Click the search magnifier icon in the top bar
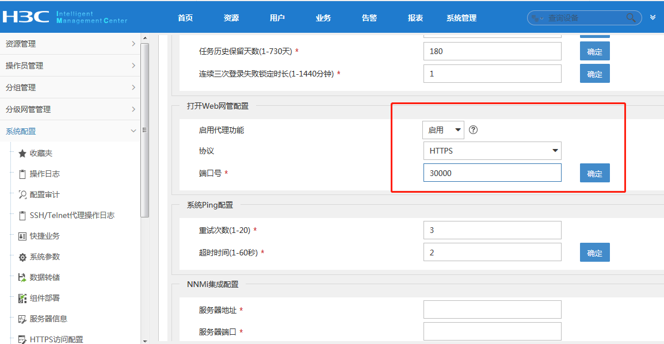 point(631,18)
